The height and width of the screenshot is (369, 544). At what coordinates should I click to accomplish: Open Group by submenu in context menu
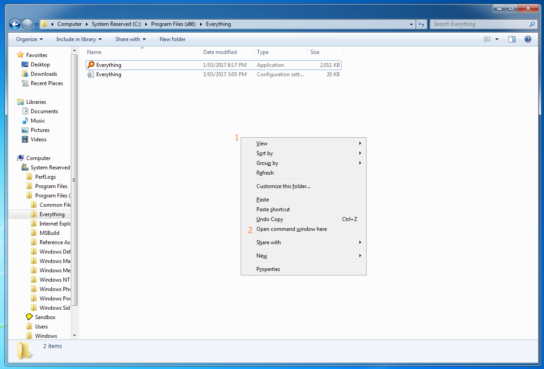pos(303,163)
